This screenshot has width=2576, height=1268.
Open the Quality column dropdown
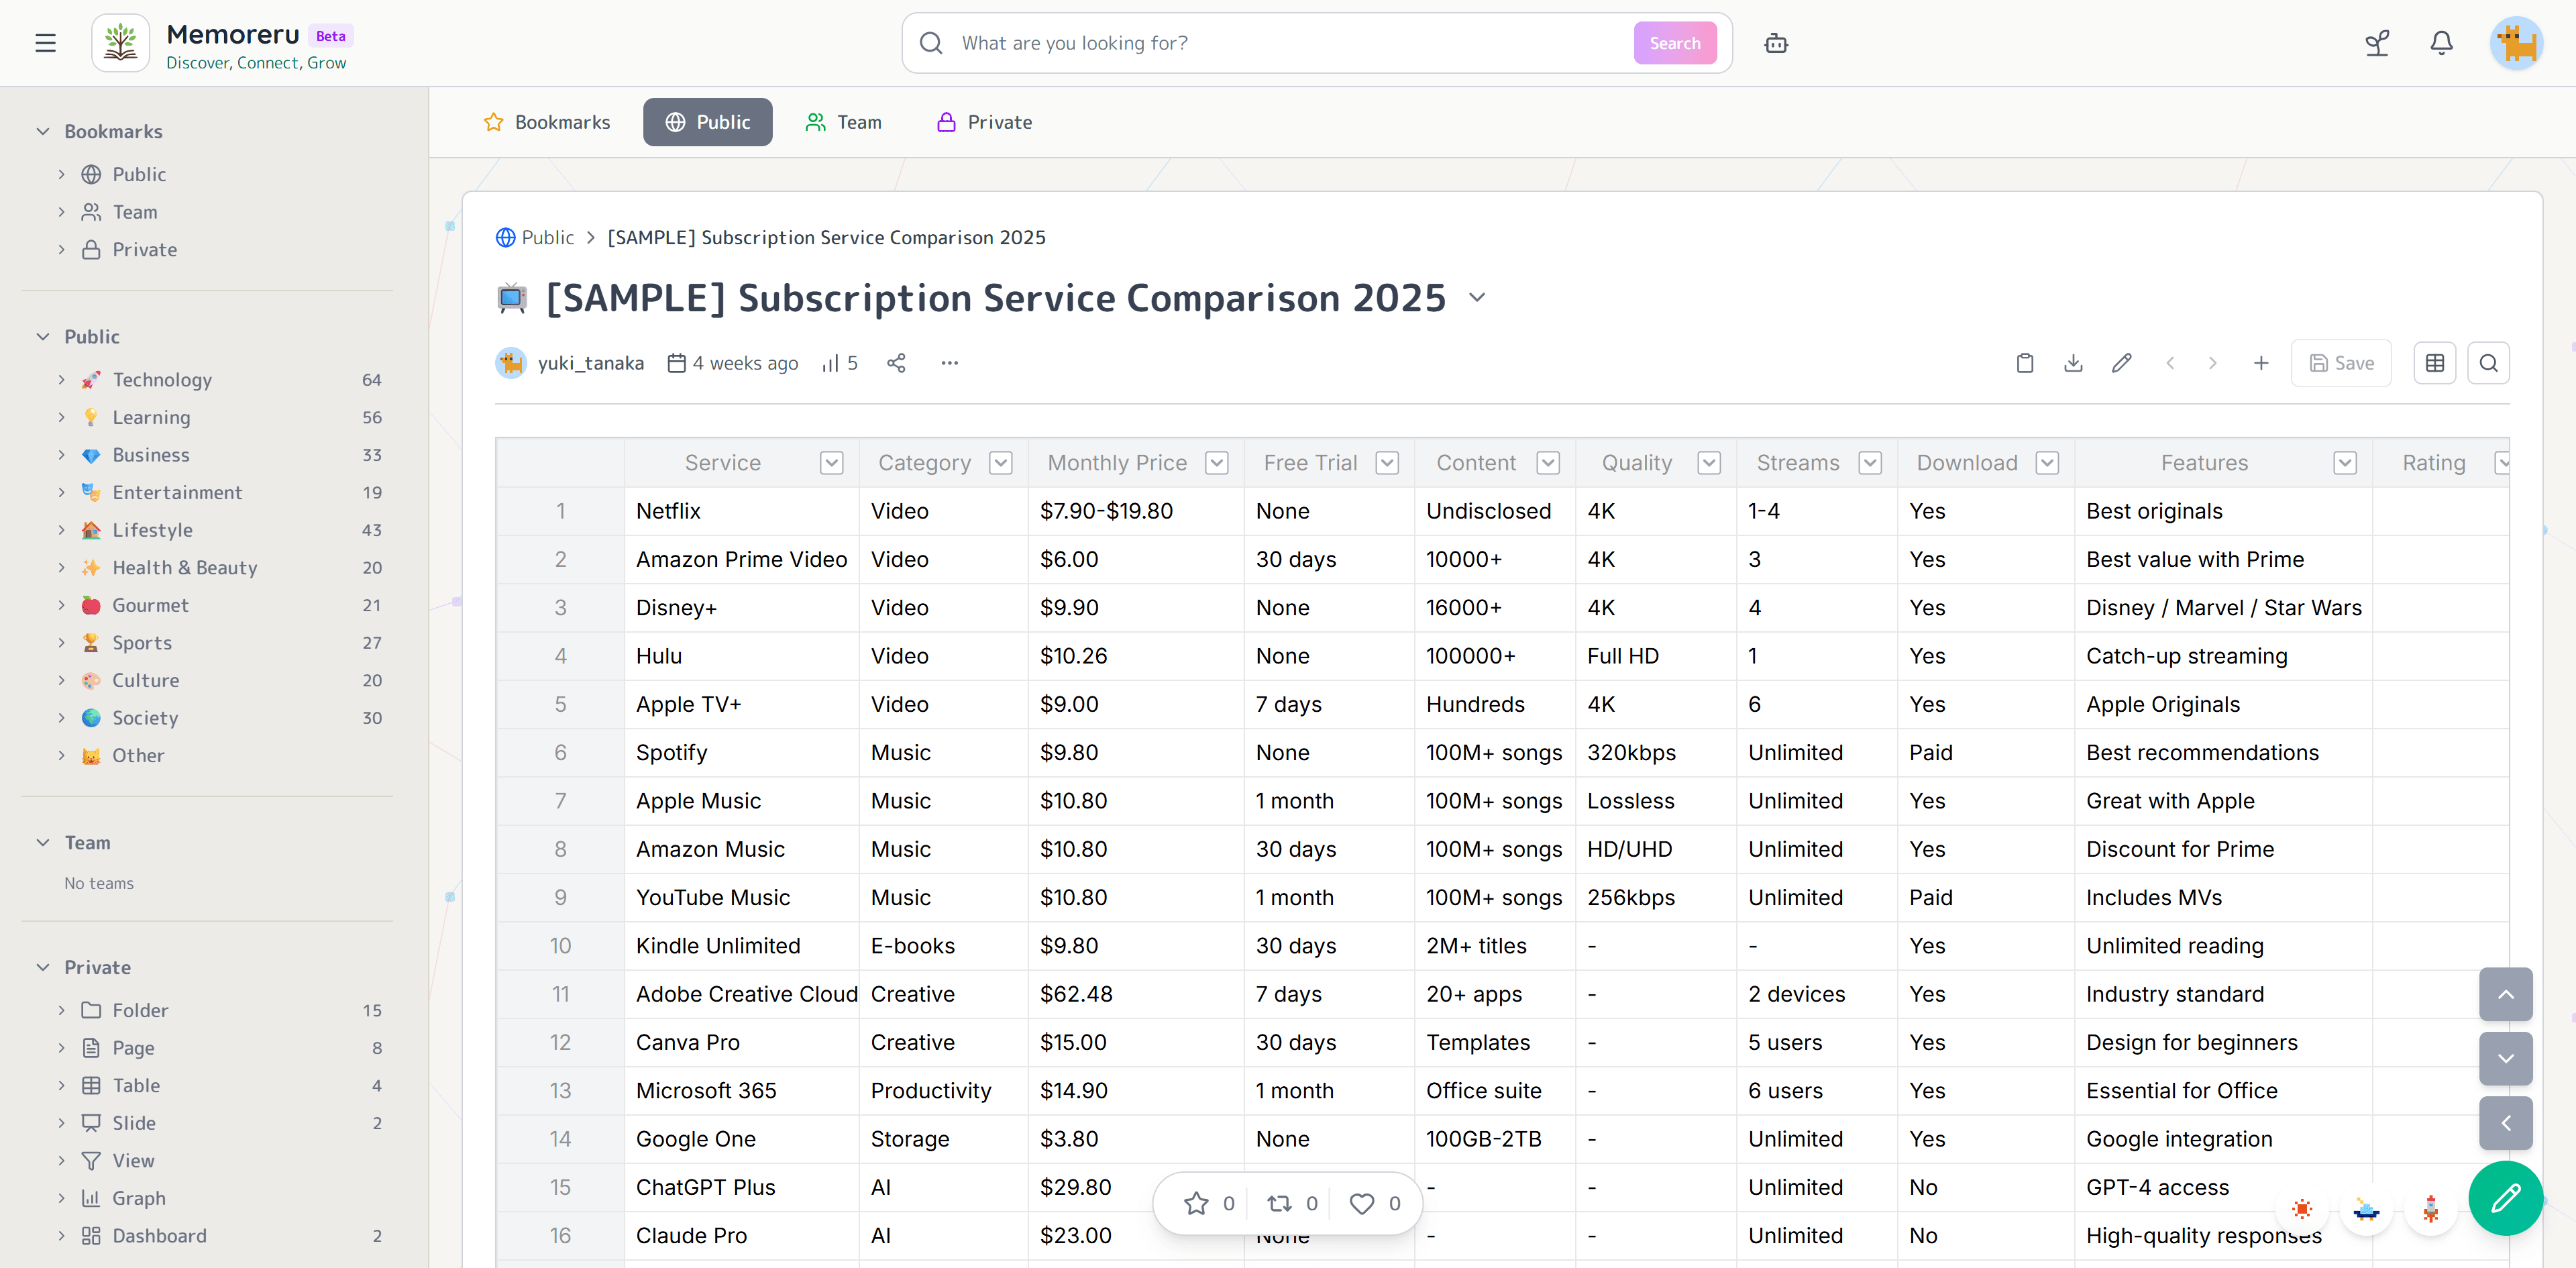(x=1709, y=463)
